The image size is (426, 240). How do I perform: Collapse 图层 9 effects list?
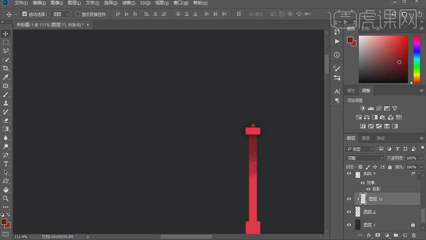[x=418, y=173]
